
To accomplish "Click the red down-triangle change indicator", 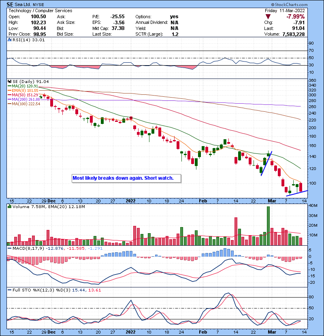I will point(268,17).
